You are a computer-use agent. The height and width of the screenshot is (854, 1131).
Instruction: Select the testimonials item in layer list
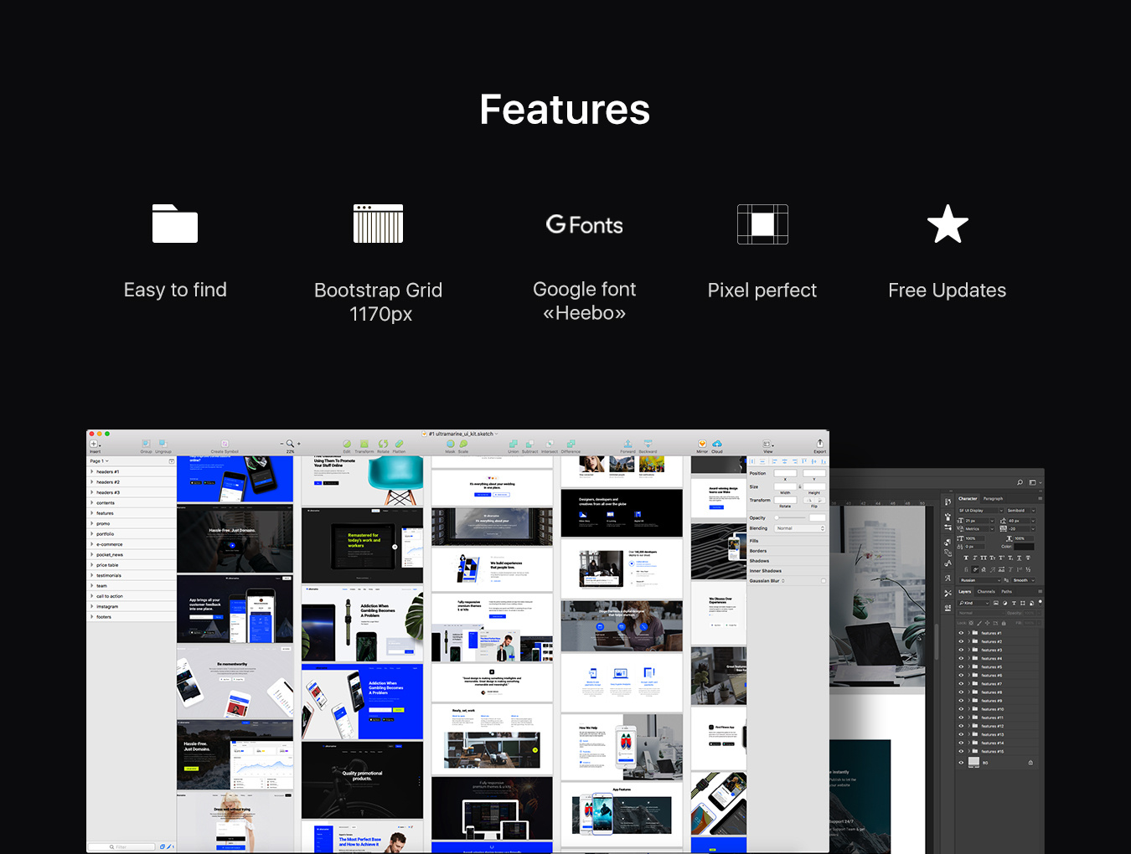pos(109,575)
